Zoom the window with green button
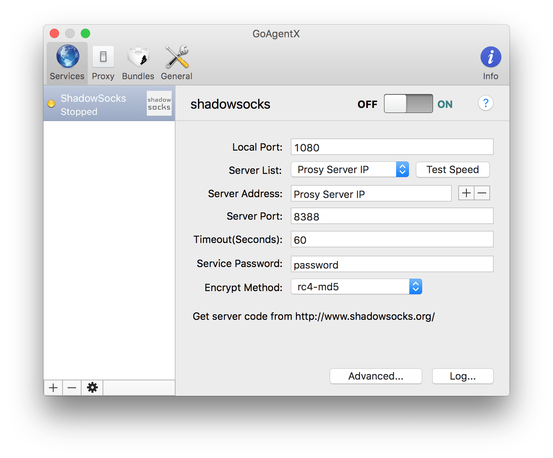553x458 pixels. [x=85, y=33]
